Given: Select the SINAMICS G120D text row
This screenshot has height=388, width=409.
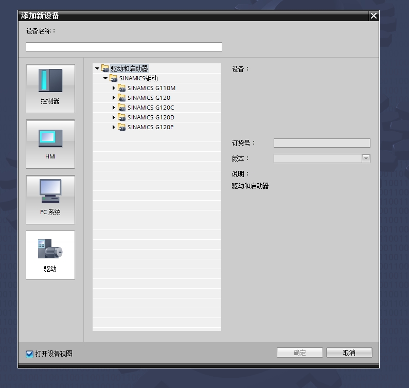Looking at the screenshot, I should (151, 117).
